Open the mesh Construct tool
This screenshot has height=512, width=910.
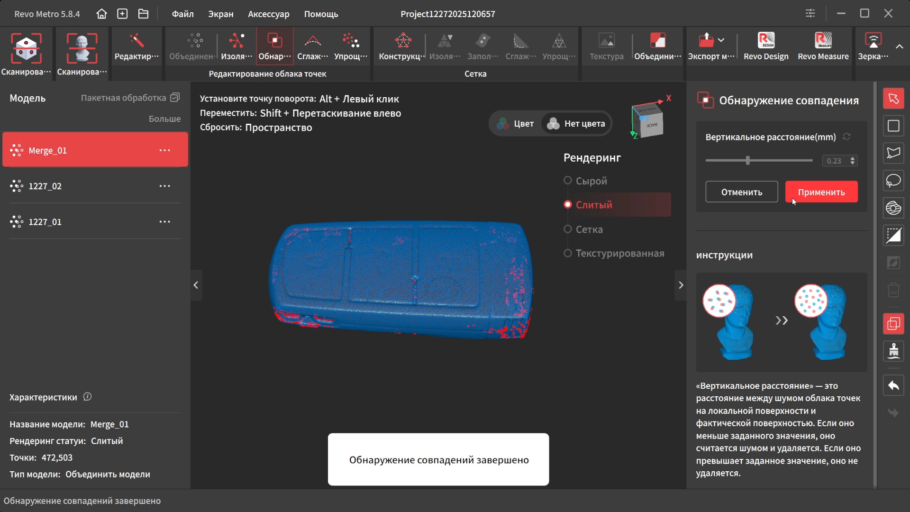coord(402,46)
